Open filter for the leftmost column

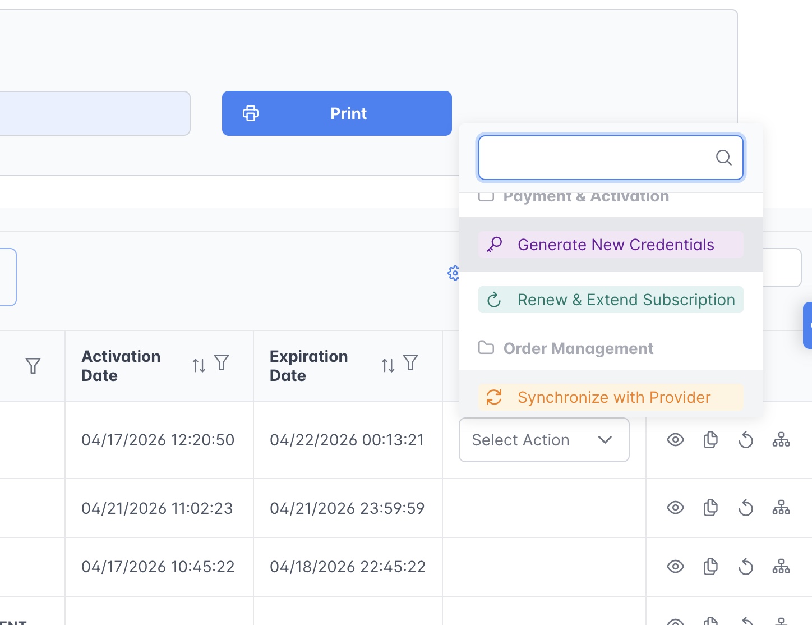[33, 366]
